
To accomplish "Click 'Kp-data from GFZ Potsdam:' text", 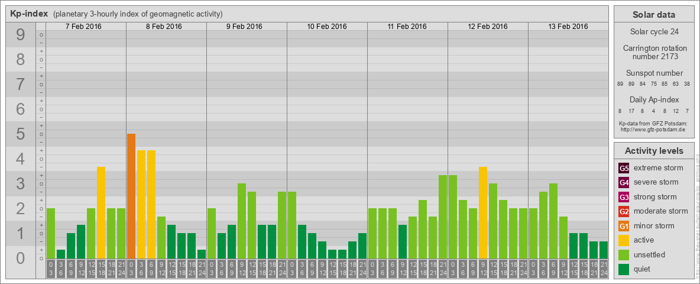I will coord(654,124).
